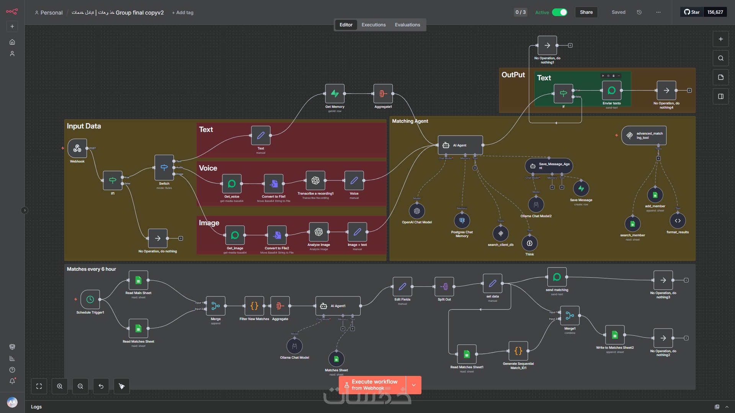Expand the Execute workflow dropdown arrow

(413, 385)
